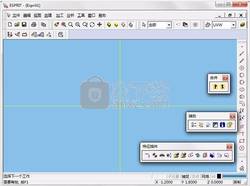Select the fillet curve tool in right toolbar
The height and width of the screenshot is (186, 250).
(x=242, y=104)
